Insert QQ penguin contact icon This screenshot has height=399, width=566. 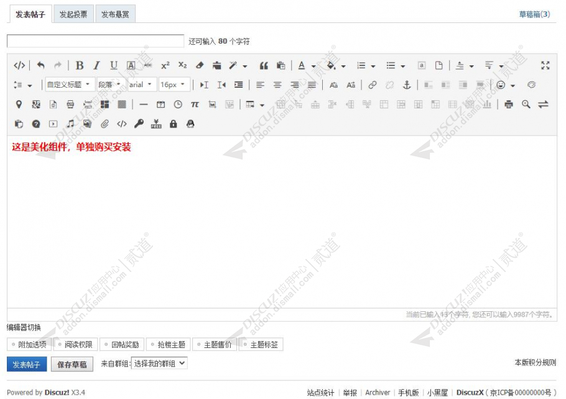190,124
